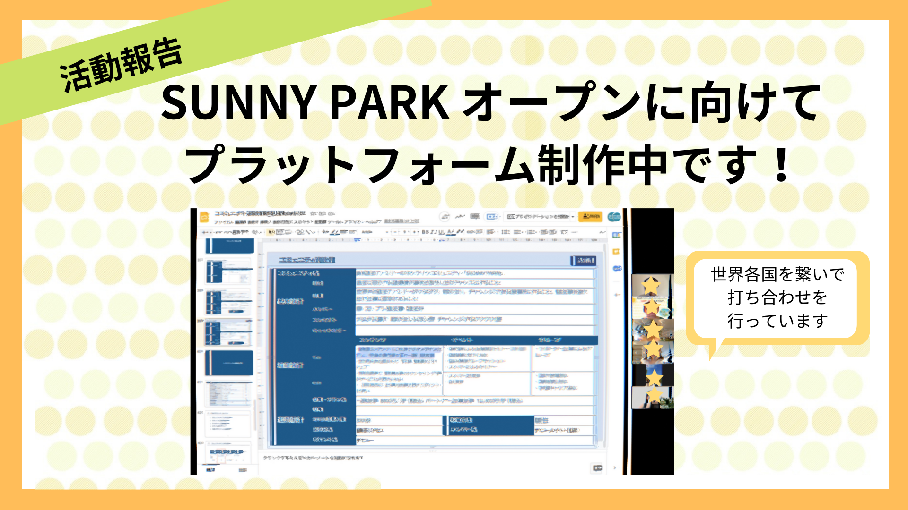Open the ファイル menu

point(223,222)
